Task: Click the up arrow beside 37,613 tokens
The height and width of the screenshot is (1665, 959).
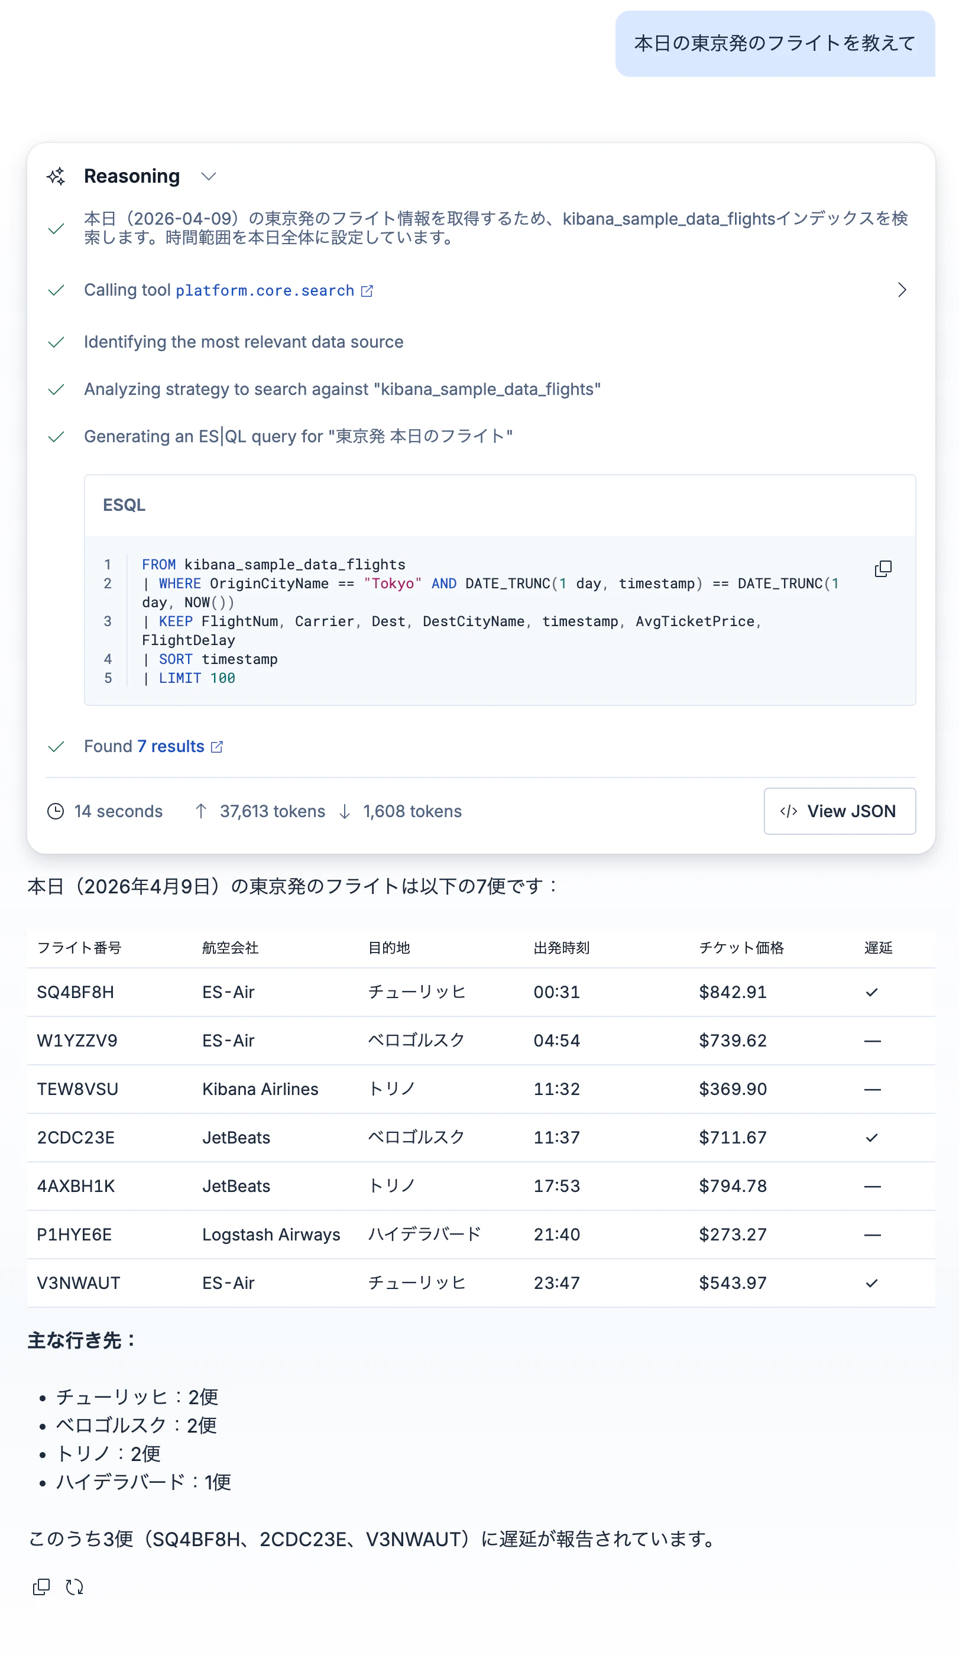Action: tap(201, 811)
